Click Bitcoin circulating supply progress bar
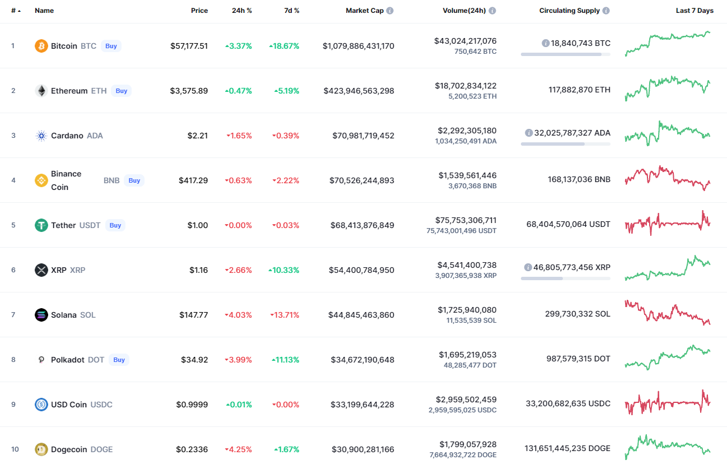727x469 pixels. pos(566,54)
